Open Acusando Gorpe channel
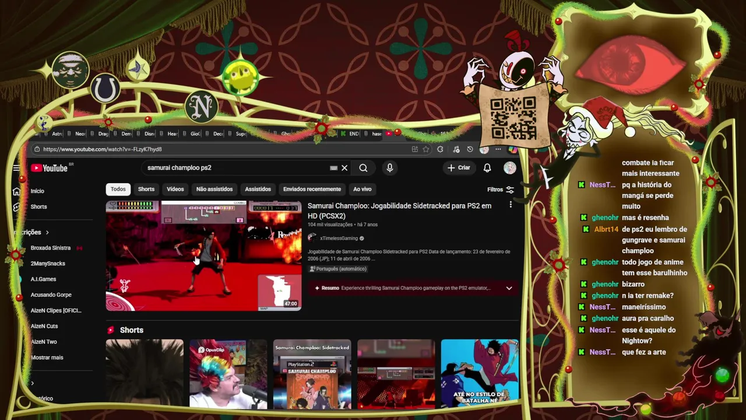This screenshot has height=420, width=746. [x=51, y=295]
